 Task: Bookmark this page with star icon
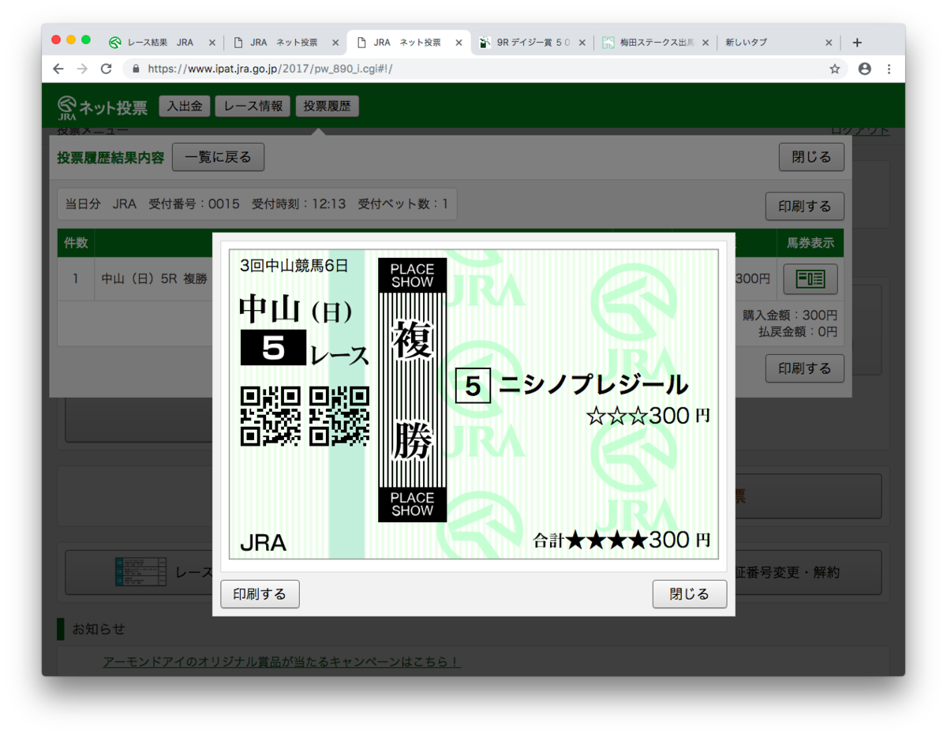tap(835, 69)
